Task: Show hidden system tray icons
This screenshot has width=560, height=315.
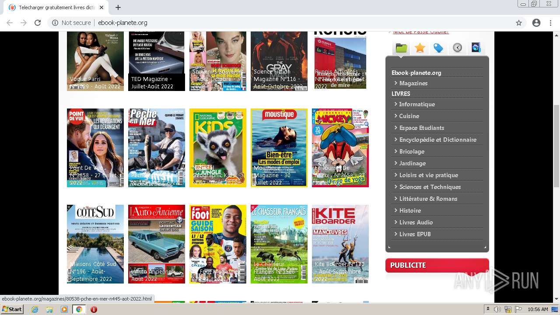Action: tap(488, 309)
